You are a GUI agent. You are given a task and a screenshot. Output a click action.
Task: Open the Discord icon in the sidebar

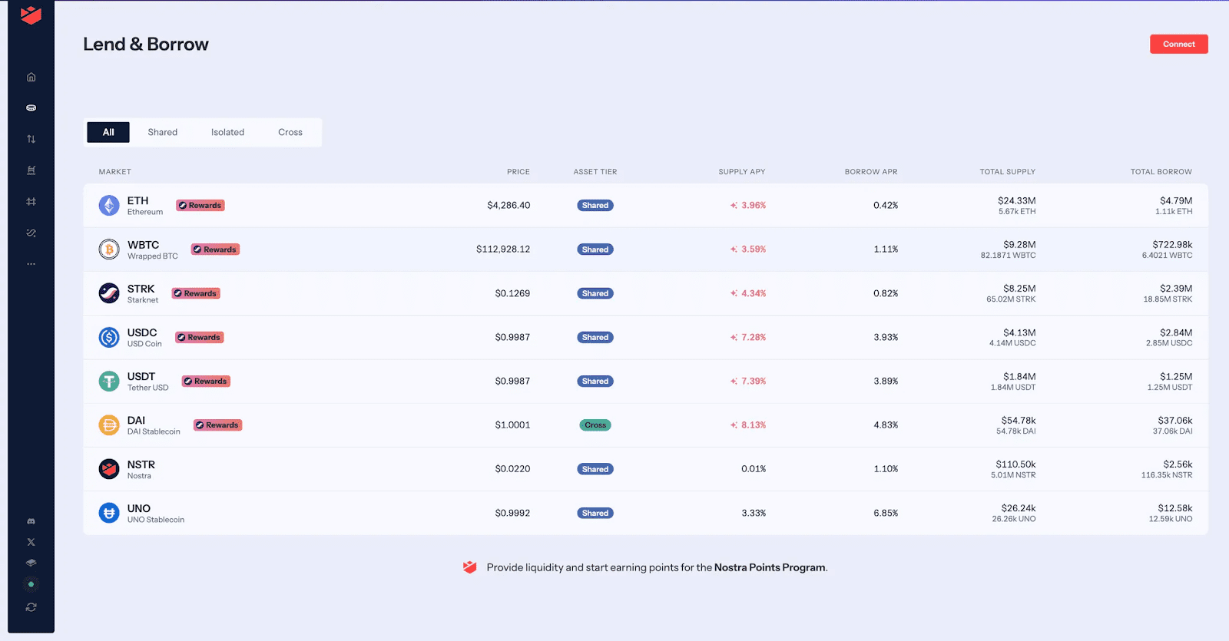(x=31, y=521)
